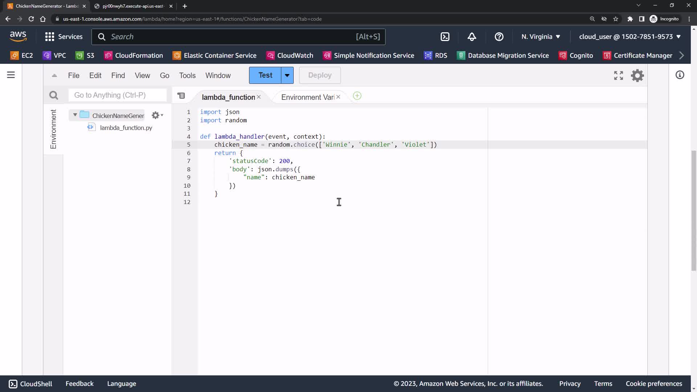The width and height of the screenshot is (697, 392).
Task: Click the blue Test button
Action: (265, 75)
